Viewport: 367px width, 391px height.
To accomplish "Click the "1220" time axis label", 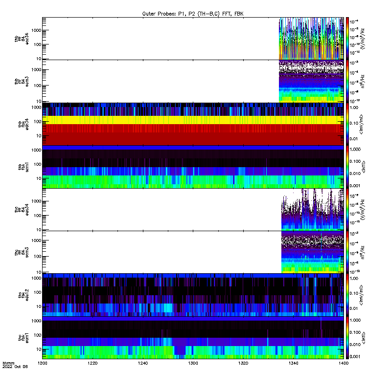I will [92, 363].
